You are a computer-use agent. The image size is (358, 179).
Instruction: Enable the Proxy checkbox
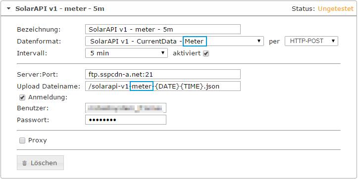(22, 141)
